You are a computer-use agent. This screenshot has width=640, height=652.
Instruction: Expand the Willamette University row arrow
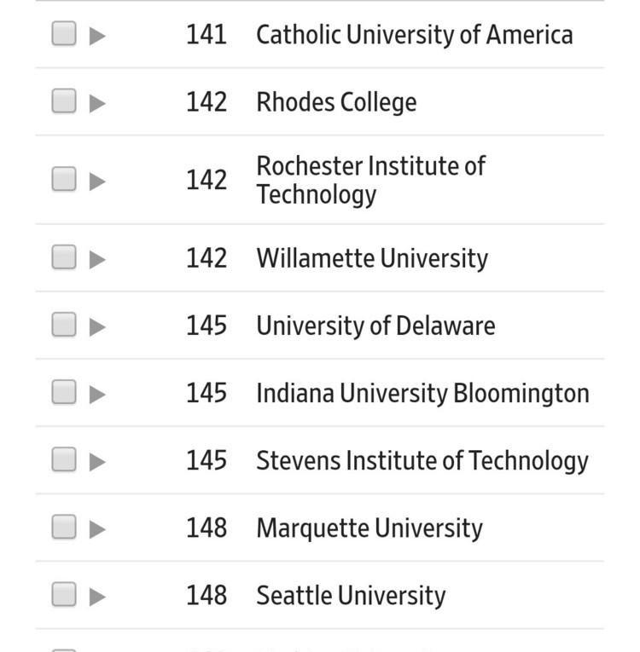[x=97, y=259]
